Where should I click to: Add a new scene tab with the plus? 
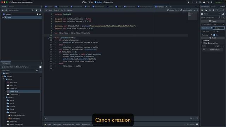click(x=171, y=6)
